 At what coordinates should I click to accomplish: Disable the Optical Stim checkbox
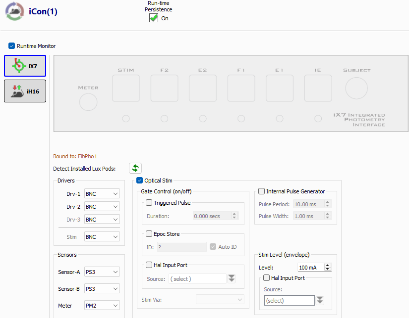point(139,181)
